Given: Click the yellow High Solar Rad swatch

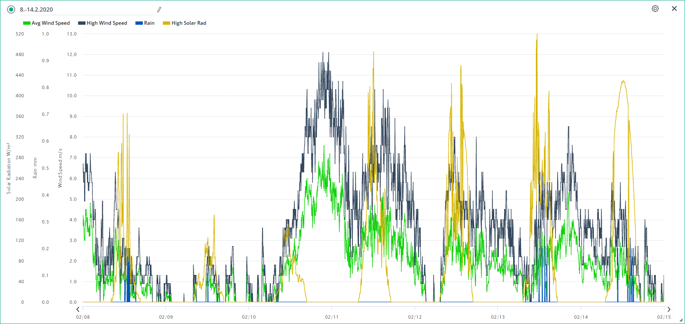Looking at the screenshot, I should click(x=167, y=23).
